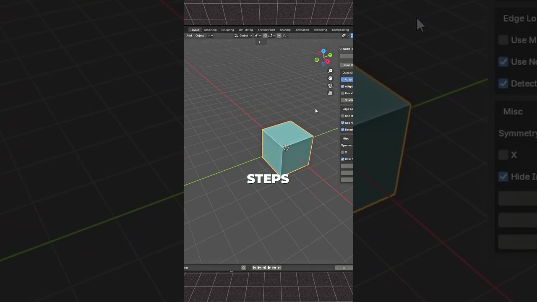This screenshot has height=302, width=537.
Task: Click the green Y axis on the gizmo
Action: click(330, 55)
